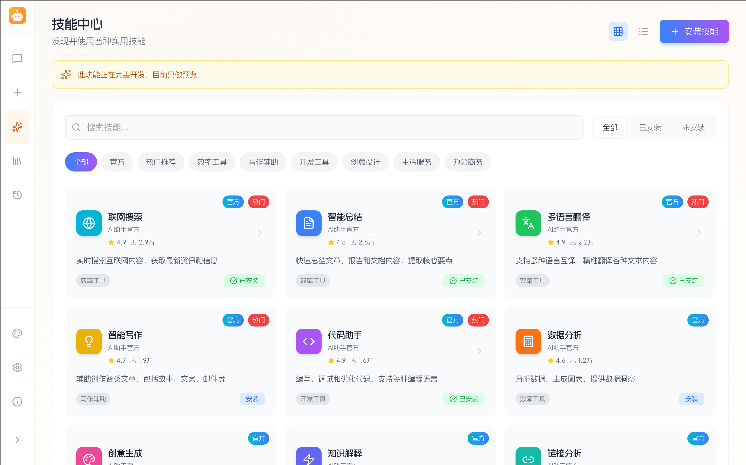Click 已安装 badge on 联网搜索 card

(x=244, y=280)
